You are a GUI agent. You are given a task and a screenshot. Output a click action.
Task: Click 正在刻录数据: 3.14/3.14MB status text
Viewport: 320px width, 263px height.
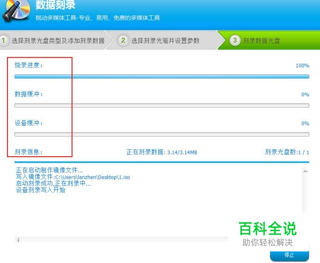click(162, 152)
